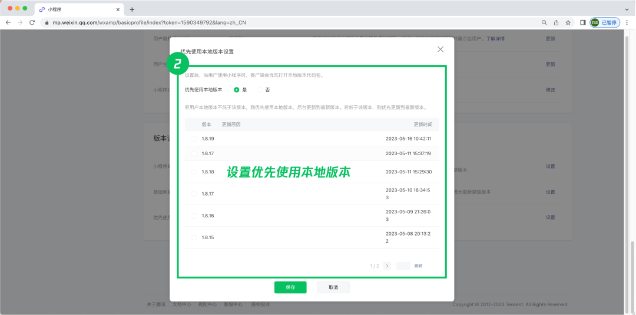Click the 版本 column header
This screenshot has width=636, height=315.
pyautogui.click(x=207, y=125)
